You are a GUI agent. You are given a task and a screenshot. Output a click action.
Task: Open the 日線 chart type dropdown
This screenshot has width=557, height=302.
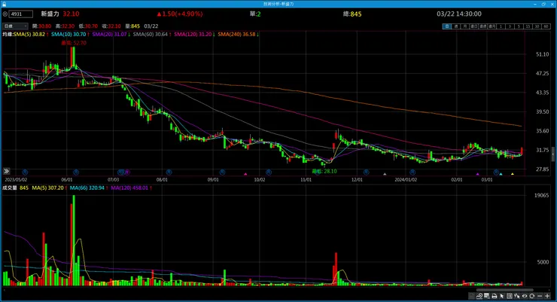(x=15, y=26)
